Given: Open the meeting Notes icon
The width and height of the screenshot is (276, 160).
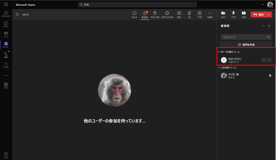Looking at the screenshot, I should click(189, 14).
